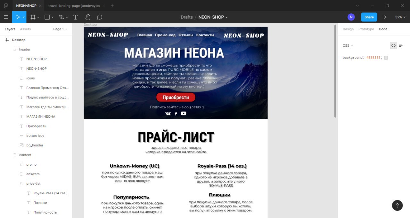
Task: Select the Text tool
Action: point(76,17)
